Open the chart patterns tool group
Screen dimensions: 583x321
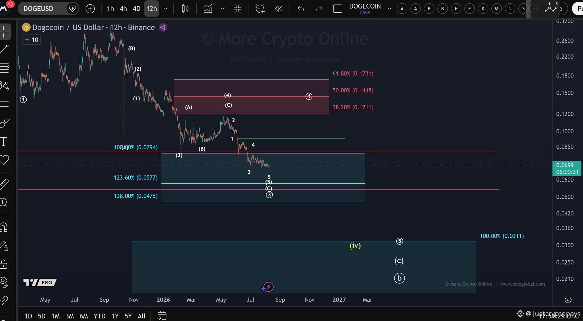tap(5, 86)
